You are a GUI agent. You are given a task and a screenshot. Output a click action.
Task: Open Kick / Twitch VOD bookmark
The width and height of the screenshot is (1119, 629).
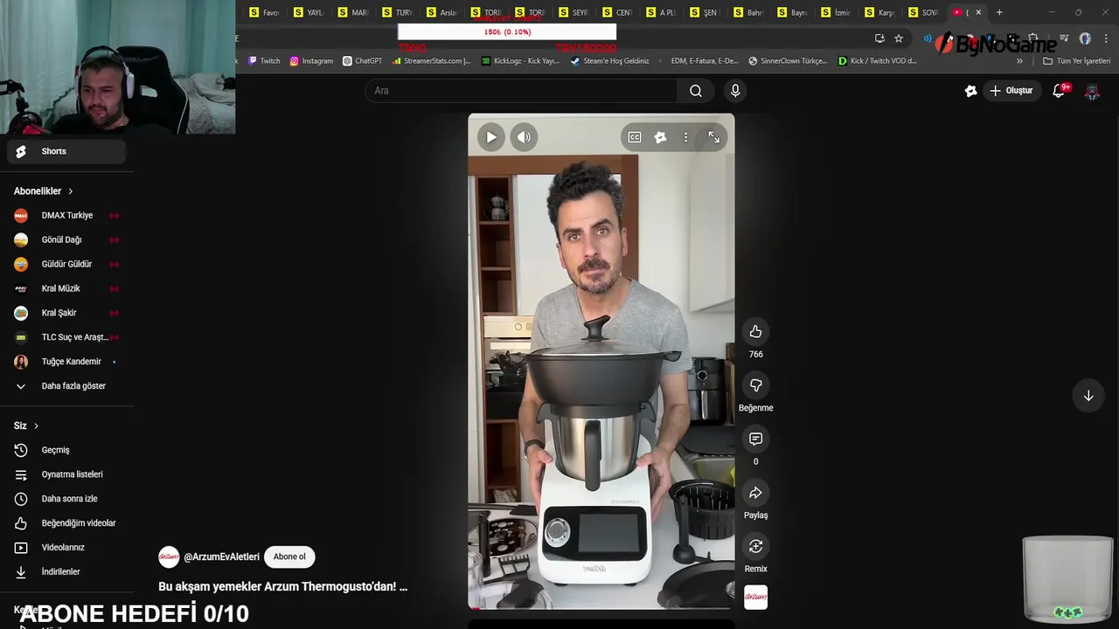(x=877, y=61)
